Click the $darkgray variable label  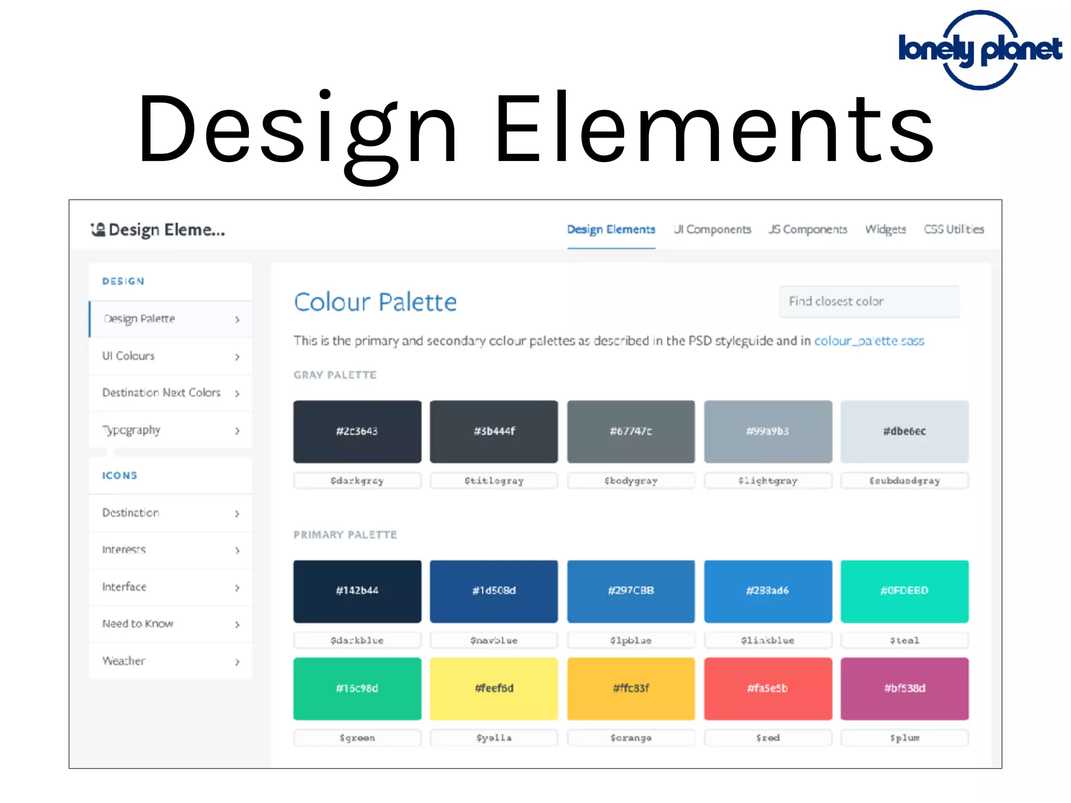(357, 480)
